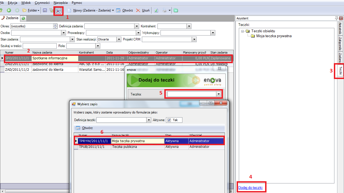Open the Wykonujący dropdown
The image size is (344, 193).
213,33
